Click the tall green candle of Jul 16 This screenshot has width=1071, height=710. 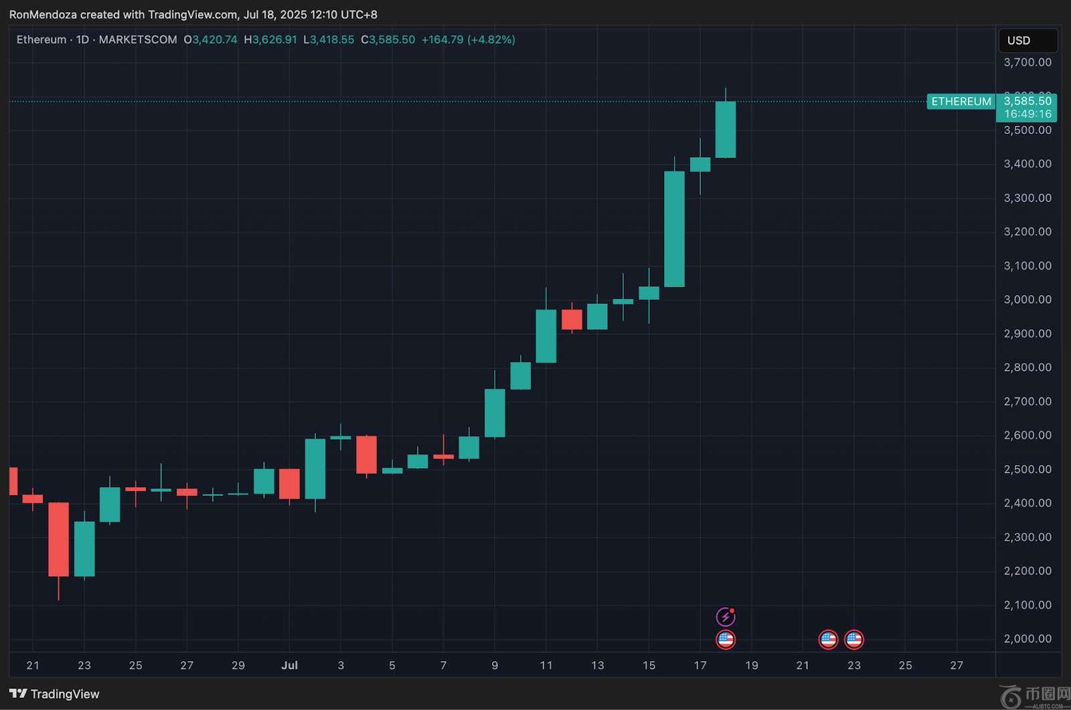(674, 229)
